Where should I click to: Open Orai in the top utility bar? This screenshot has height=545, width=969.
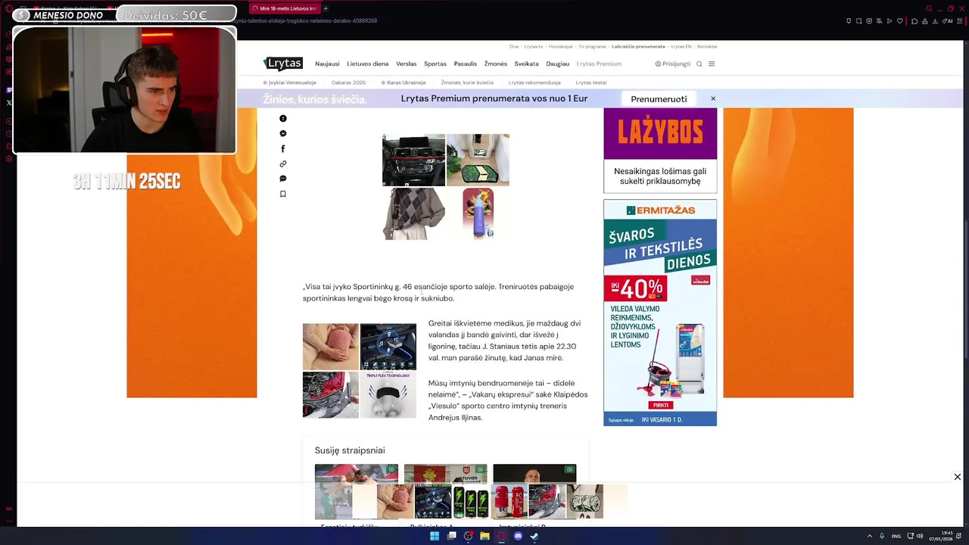click(x=514, y=47)
